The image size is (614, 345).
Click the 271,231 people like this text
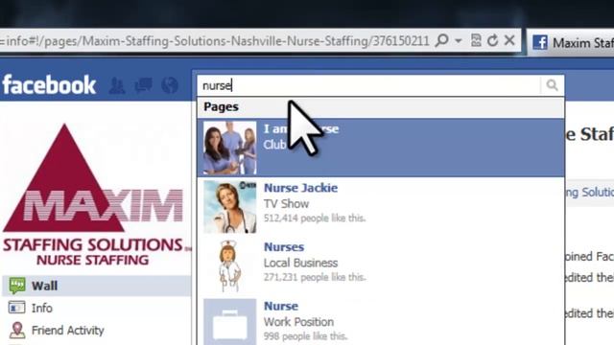click(x=315, y=277)
